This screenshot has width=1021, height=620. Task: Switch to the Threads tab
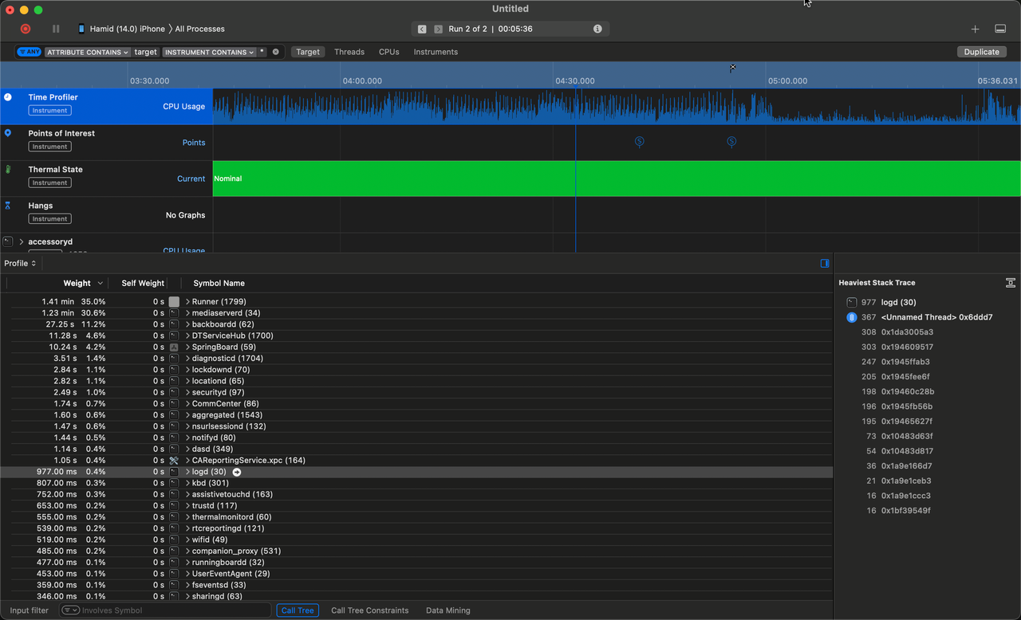pos(349,52)
